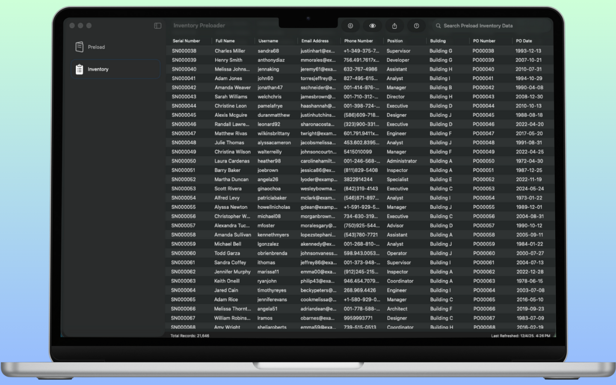Sort table by PO Date header
Screen dimensions: 616x385
524,41
